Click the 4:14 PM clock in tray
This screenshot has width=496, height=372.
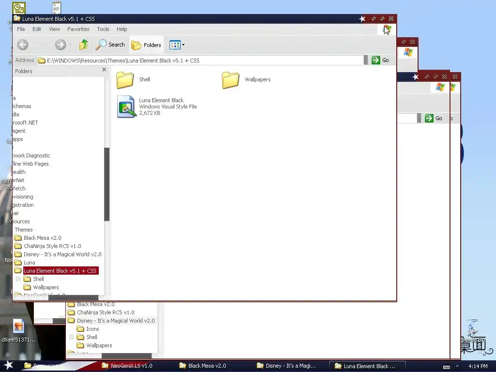(x=478, y=366)
